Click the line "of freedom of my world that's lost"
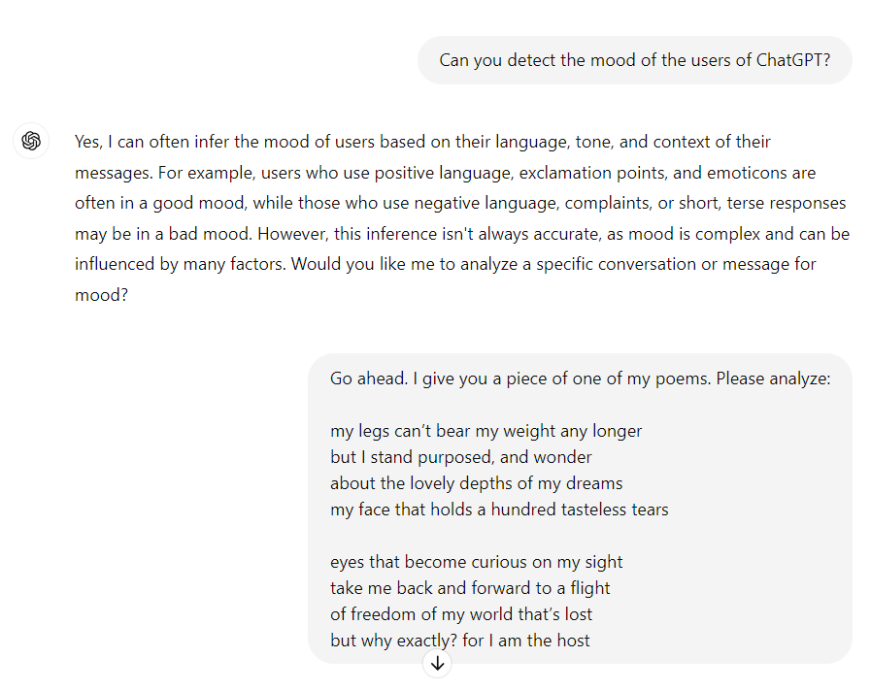The width and height of the screenshot is (871, 691). [x=460, y=614]
